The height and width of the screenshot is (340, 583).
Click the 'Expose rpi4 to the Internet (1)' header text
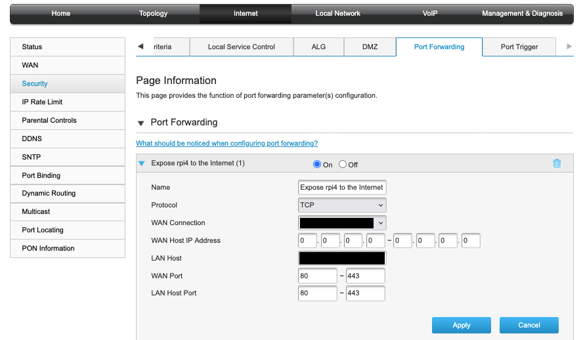[198, 163]
